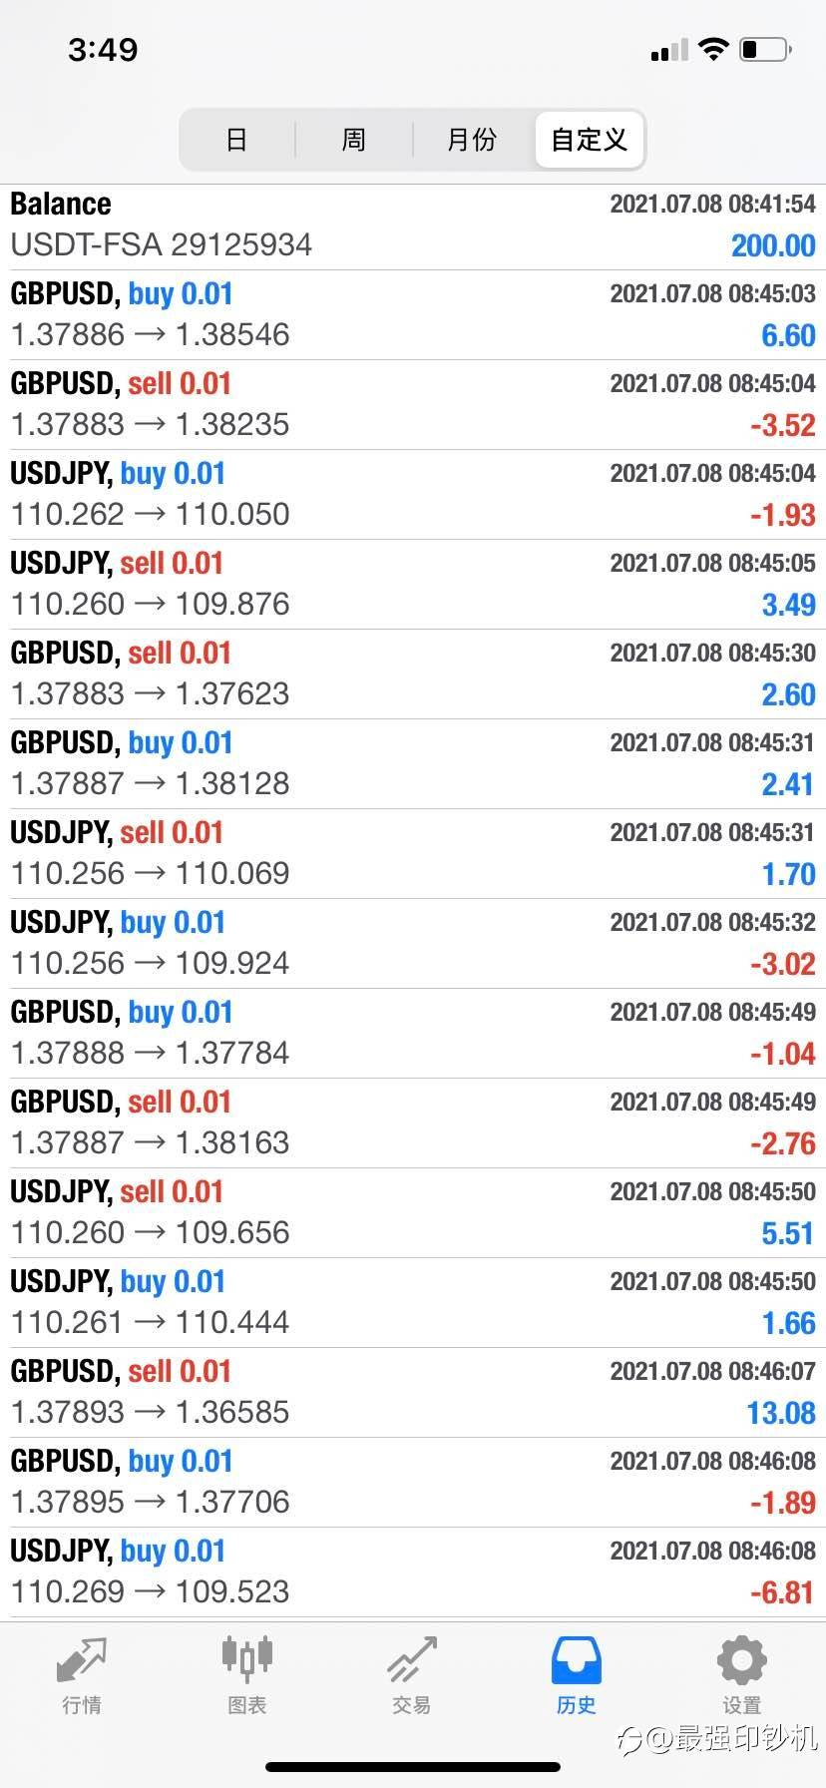Screen dimensions: 826x1788
Task: Select the 周 week period segment
Action: (354, 140)
